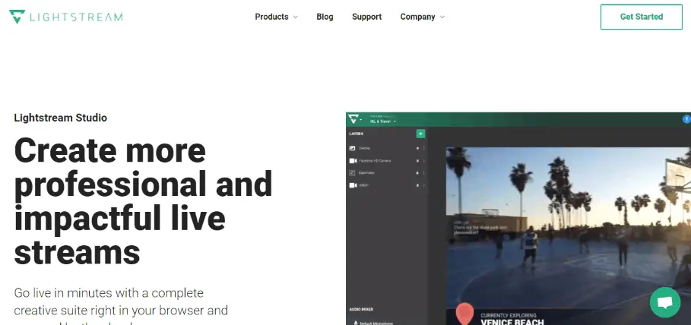Toggle visibility of the third layer
The height and width of the screenshot is (325, 691).
click(418, 173)
